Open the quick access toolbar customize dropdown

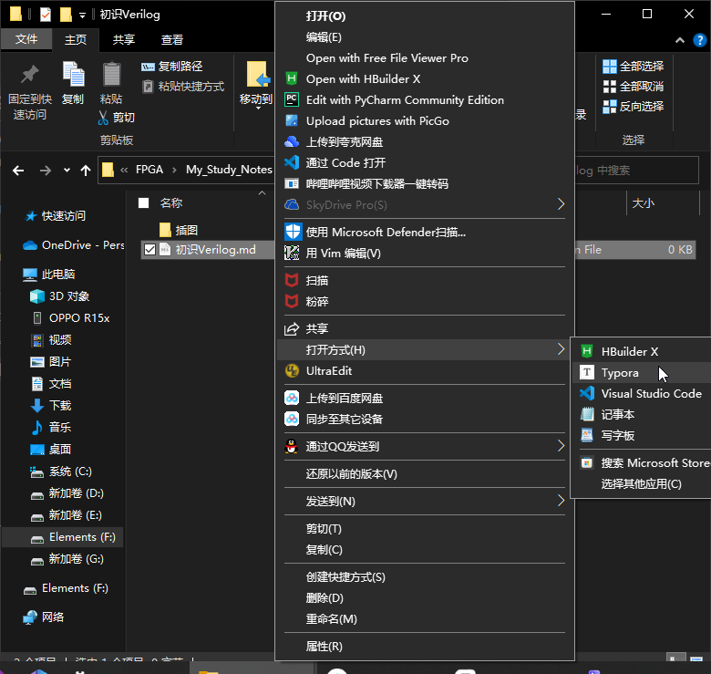coord(82,16)
